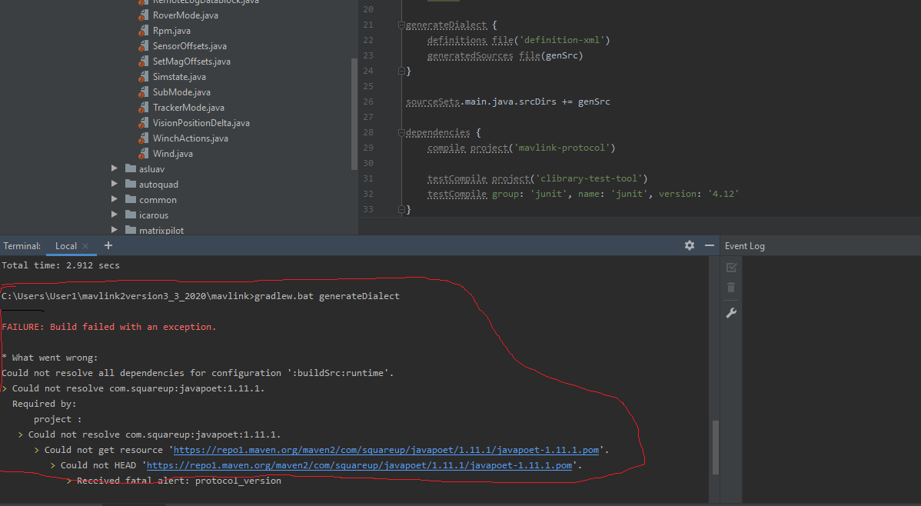Collapse the dependencies block via fold marker
The image size is (921, 506).
pos(400,131)
